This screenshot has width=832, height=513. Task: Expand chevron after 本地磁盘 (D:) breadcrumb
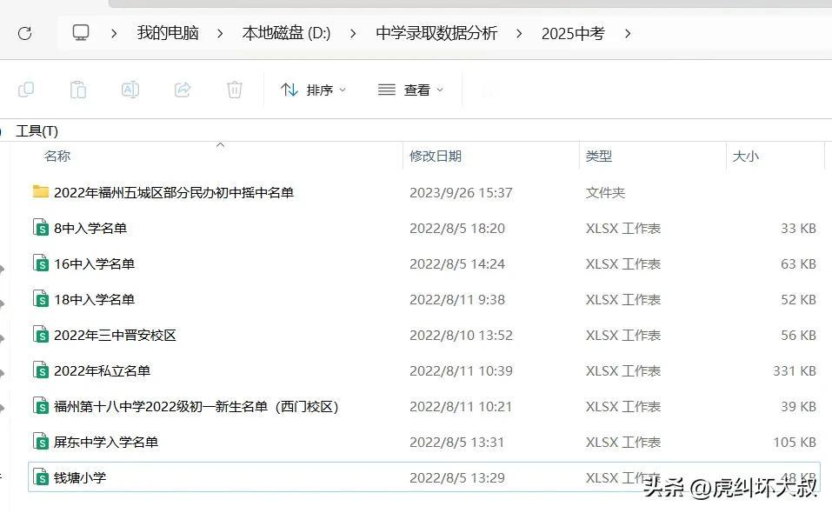pyautogui.click(x=353, y=33)
